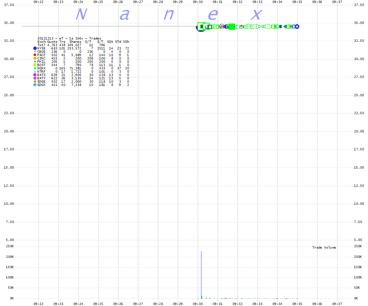Click the 'NYSE' exchange name
This screenshot has width=368, height=306.
pos(41,48)
